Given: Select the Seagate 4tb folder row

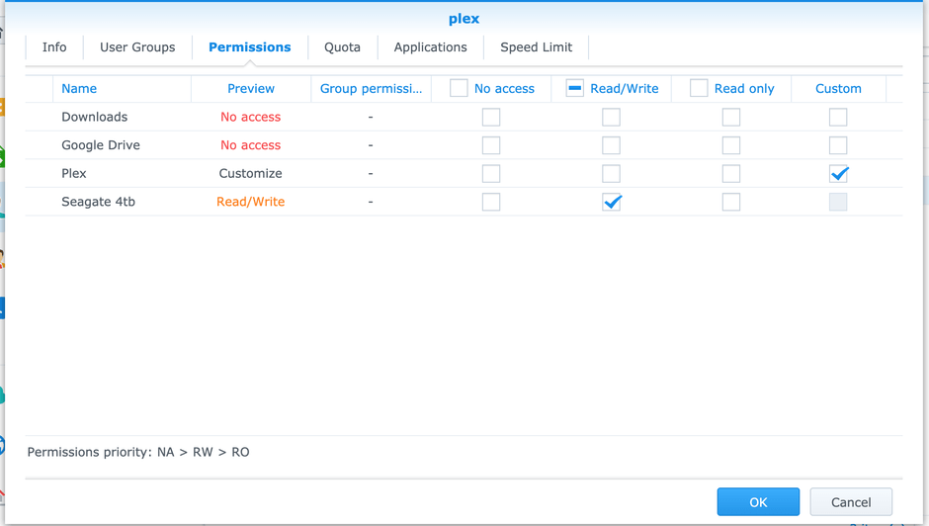Looking at the screenshot, I should coord(99,202).
